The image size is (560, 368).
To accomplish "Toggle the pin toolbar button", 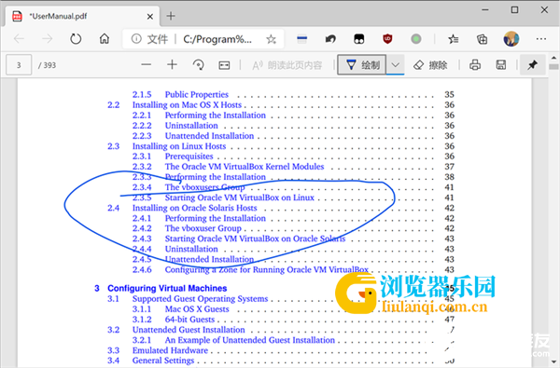I will (533, 65).
